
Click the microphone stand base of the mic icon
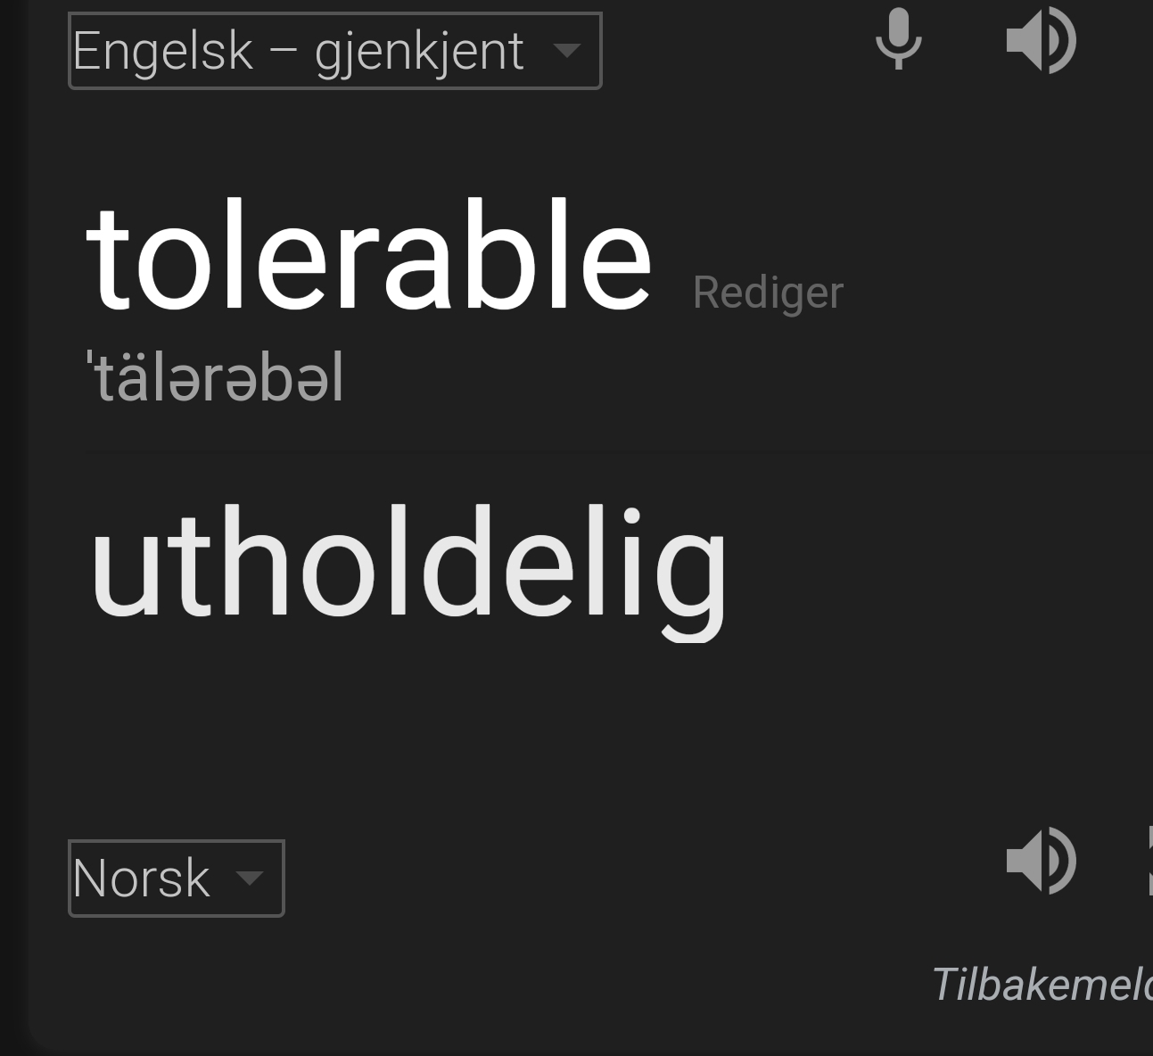(x=898, y=62)
